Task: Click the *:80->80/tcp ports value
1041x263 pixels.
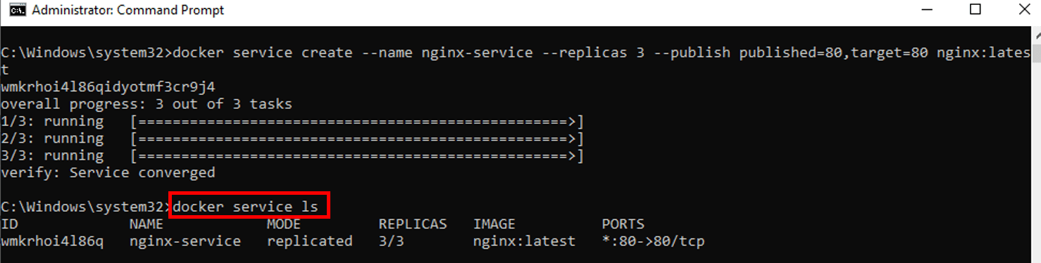Action: (654, 241)
